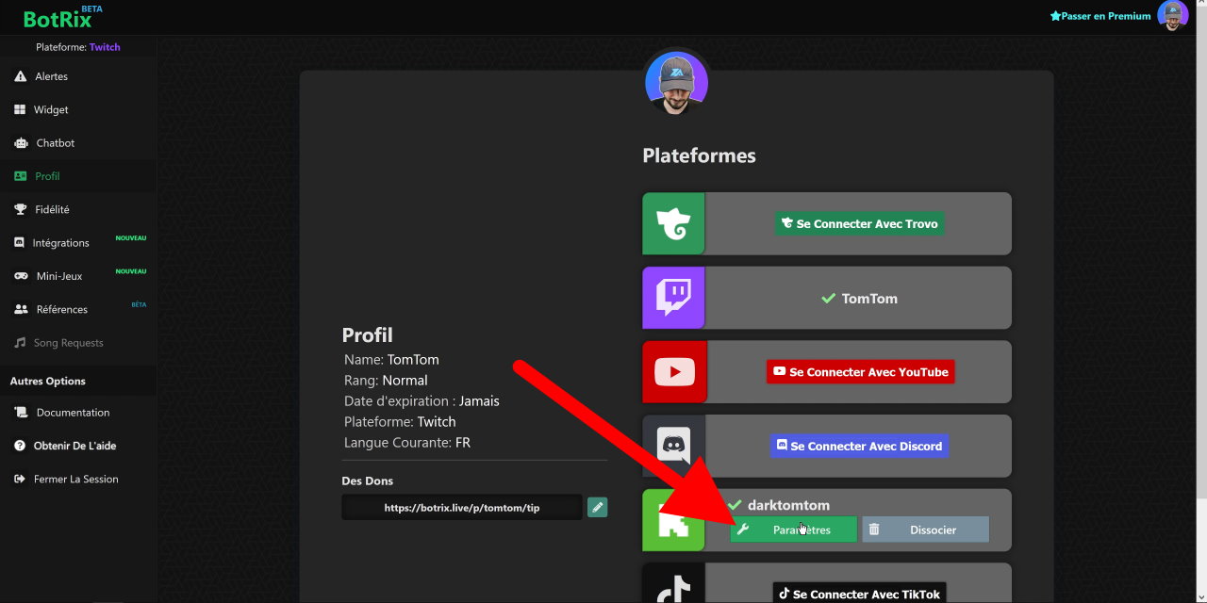This screenshot has height=603, width=1207.
Task: Click the YouTube platform icon
Action: (x=672, y=371)
